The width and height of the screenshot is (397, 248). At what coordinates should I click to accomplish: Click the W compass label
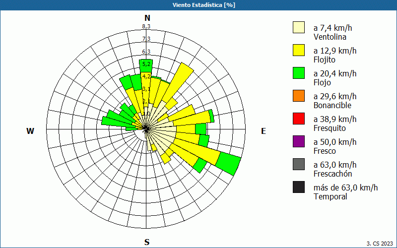tap(30, 131)
